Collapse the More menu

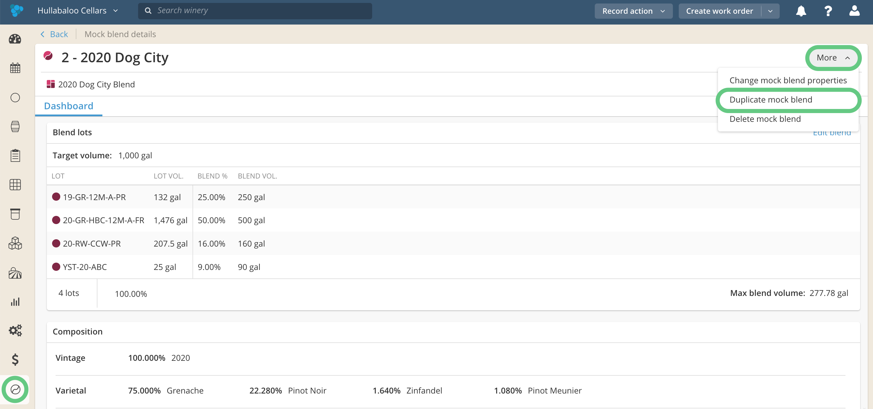pyautogui.click(x=833, y=58)
